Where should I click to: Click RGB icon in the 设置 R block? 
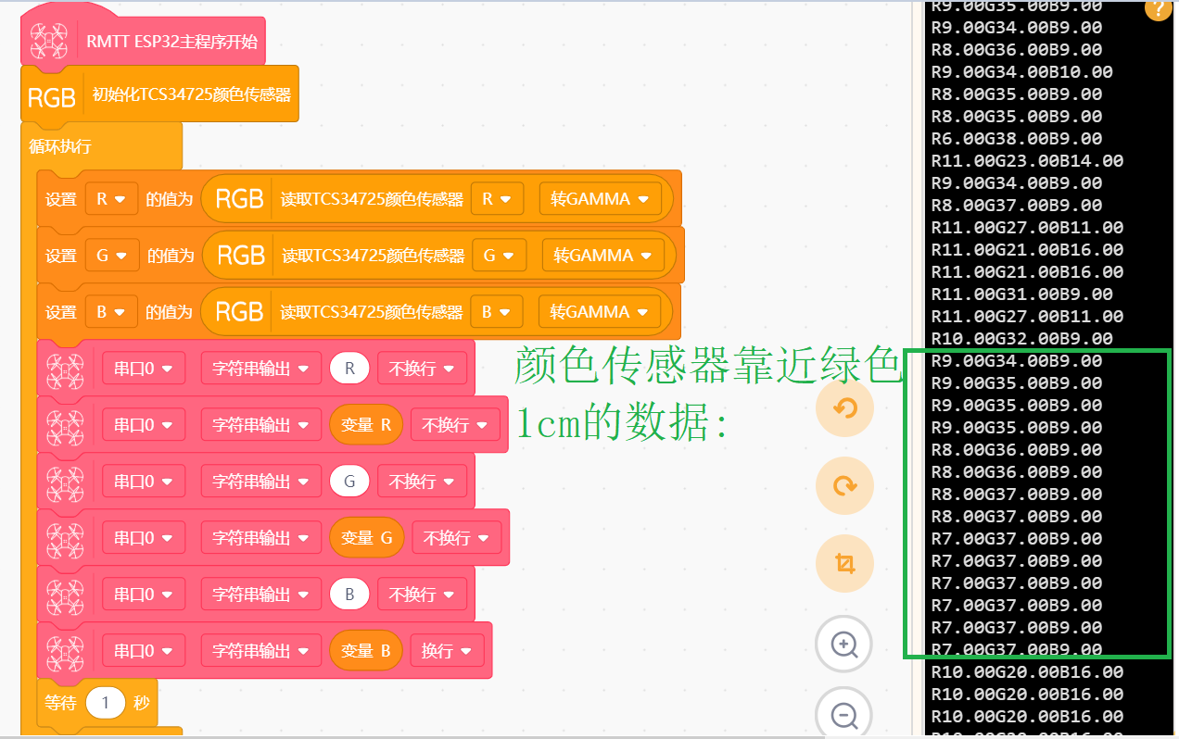(239, 198)
